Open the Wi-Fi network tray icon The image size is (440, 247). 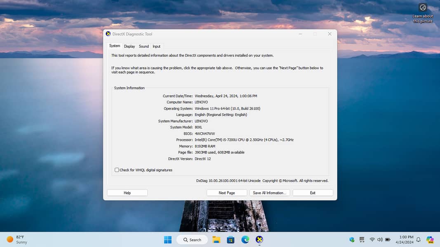pos(372,240)
